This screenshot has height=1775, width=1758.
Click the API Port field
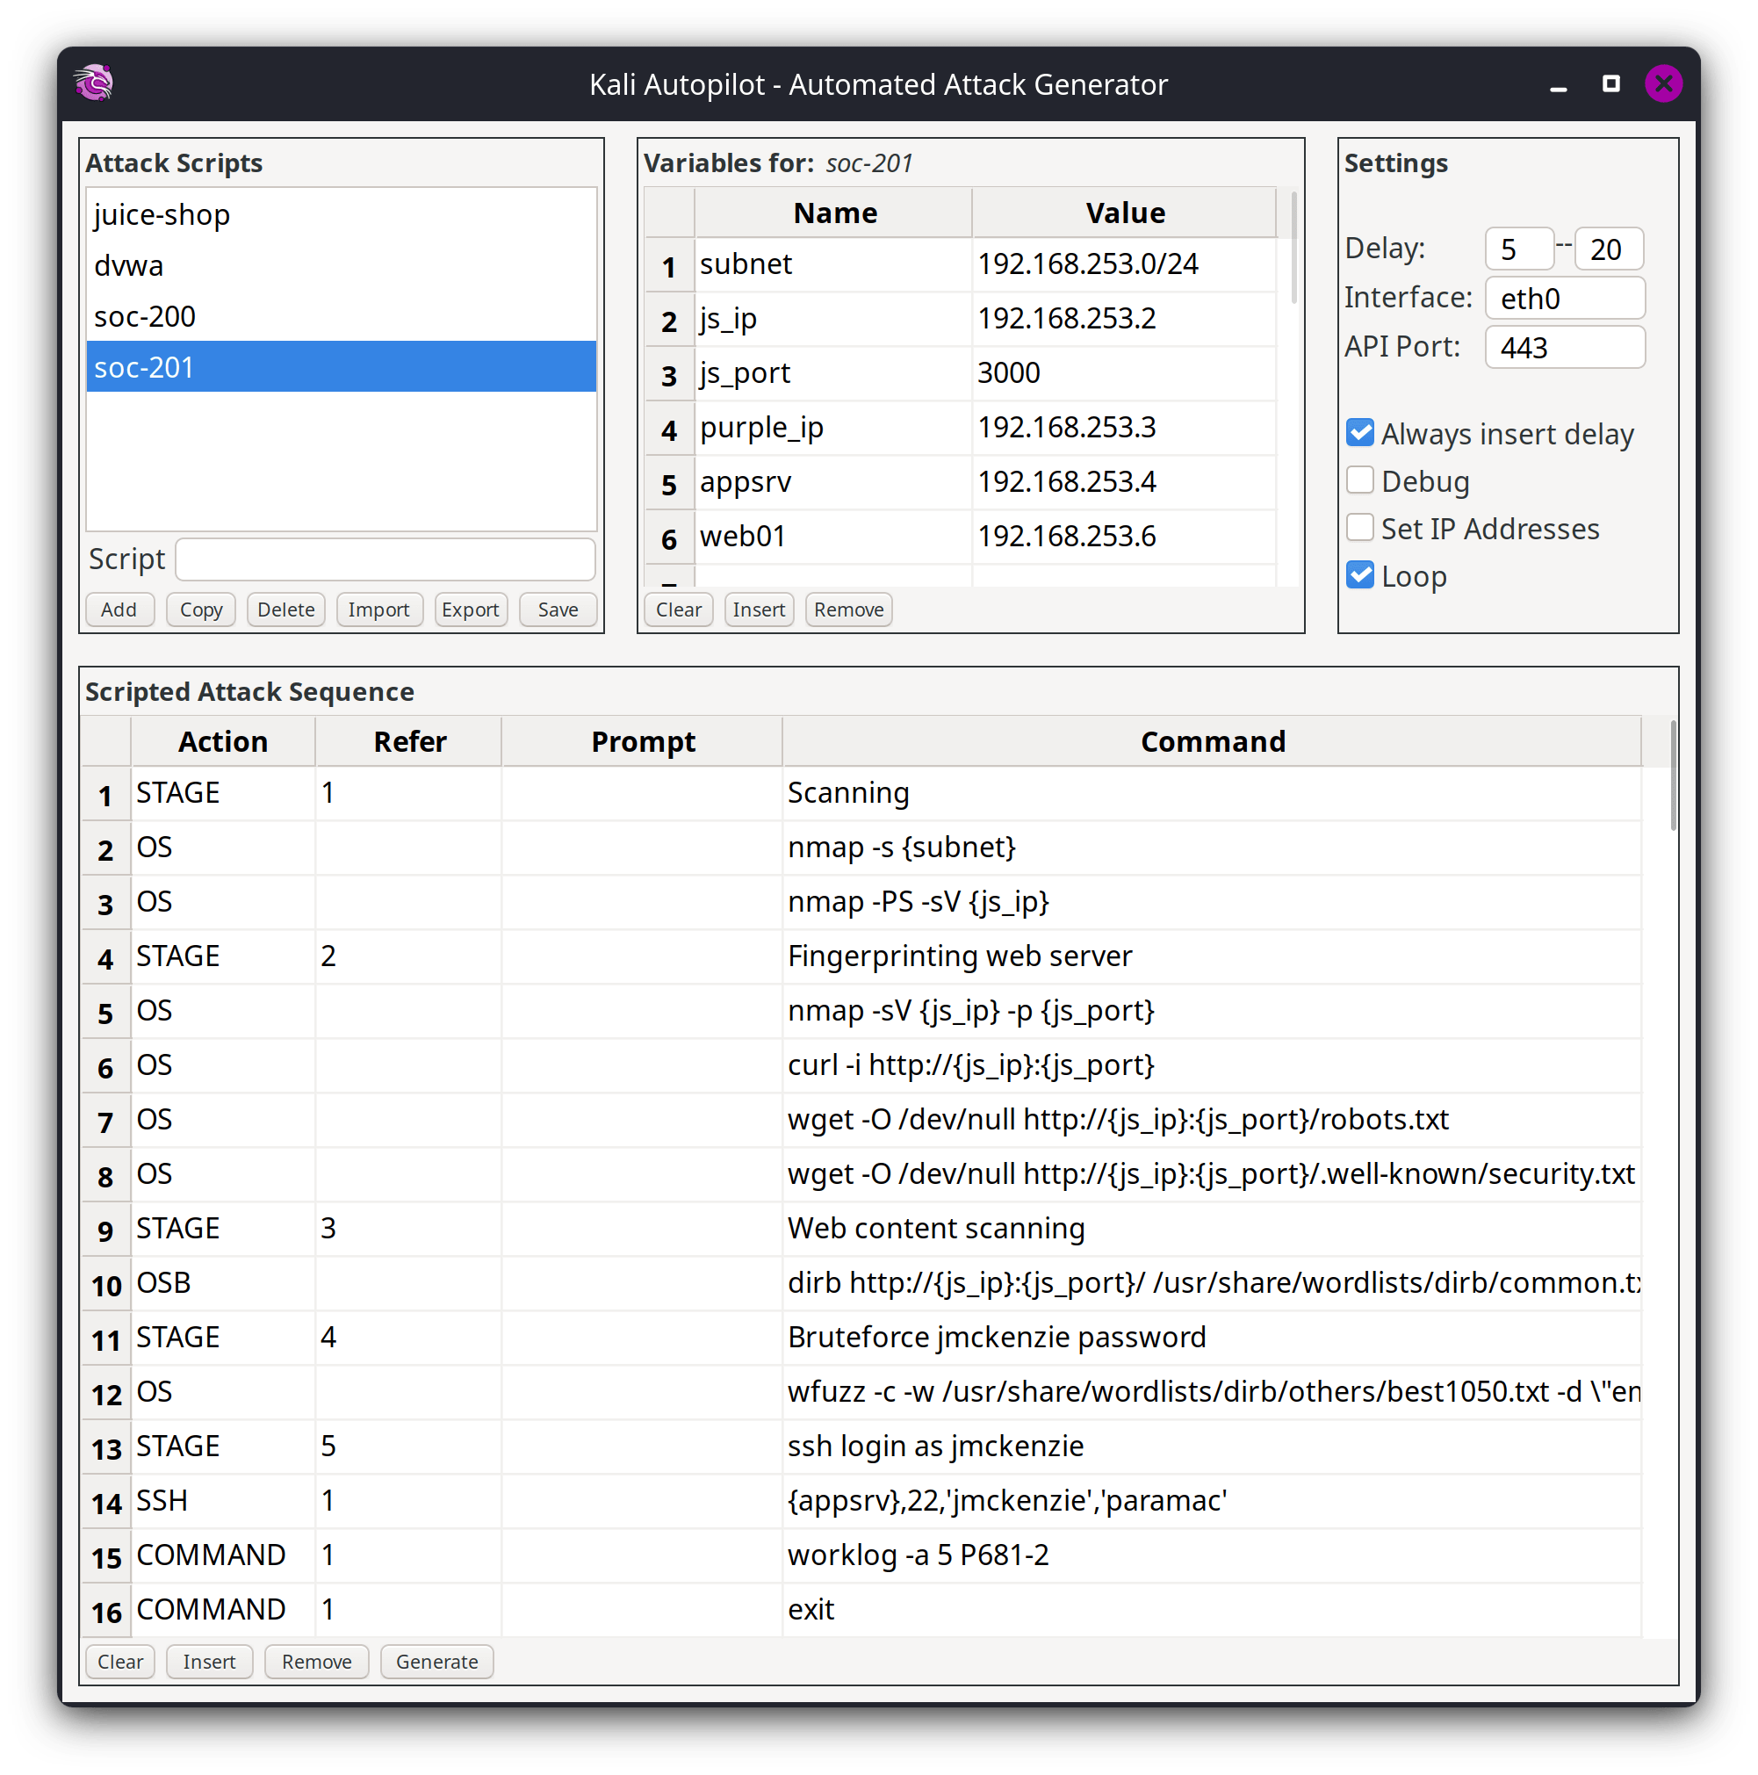coord(1564,347)
